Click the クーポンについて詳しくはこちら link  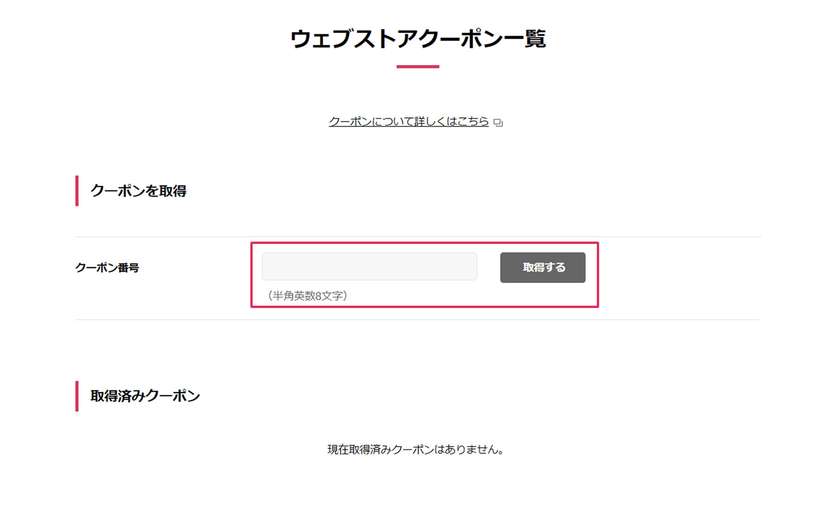coord(408,122)
